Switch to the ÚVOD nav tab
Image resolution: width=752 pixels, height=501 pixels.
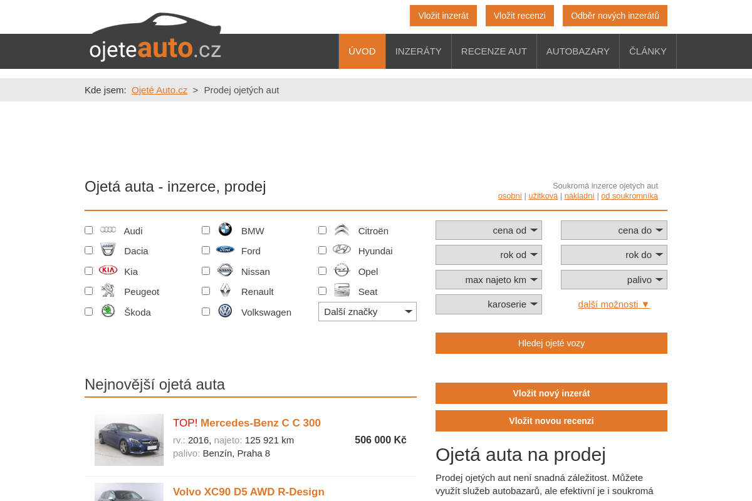362,51
